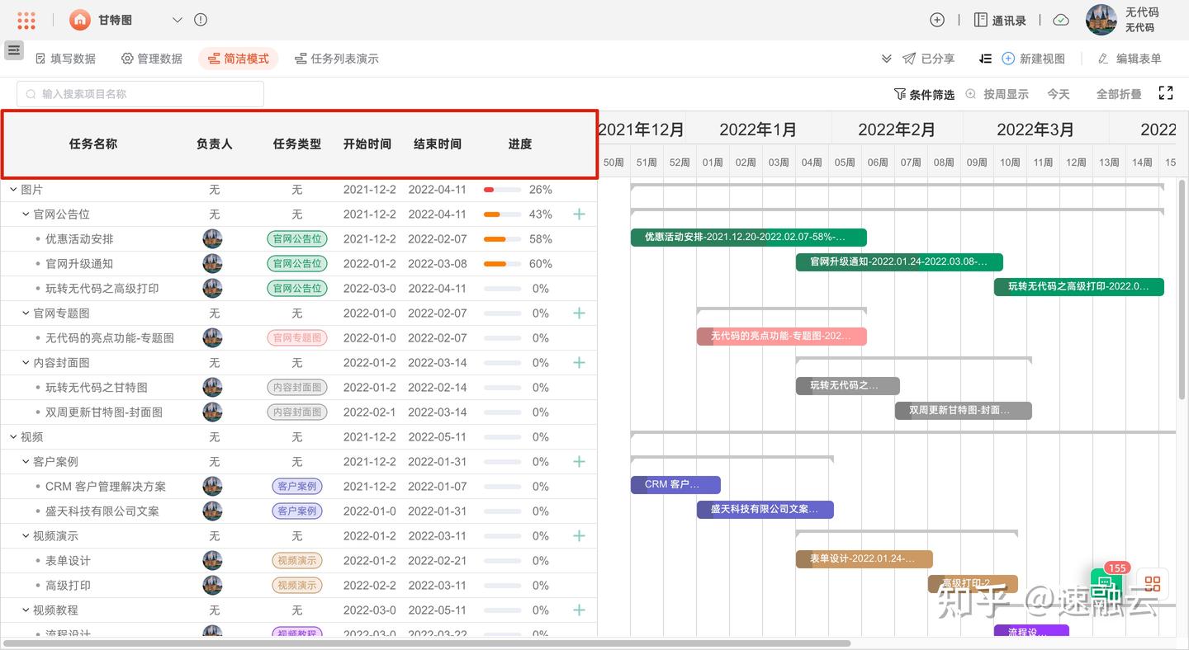Add a subtask under 视频演示 using the plus
This screenshot has width=1189, height=650.
click(x=579, y=535)
